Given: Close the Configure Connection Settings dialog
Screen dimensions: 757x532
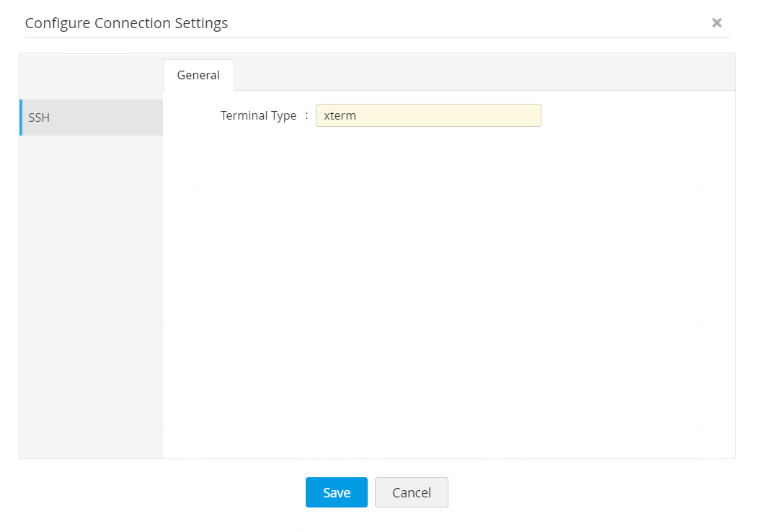Looking at the screenshot, I should coord(717,23).
